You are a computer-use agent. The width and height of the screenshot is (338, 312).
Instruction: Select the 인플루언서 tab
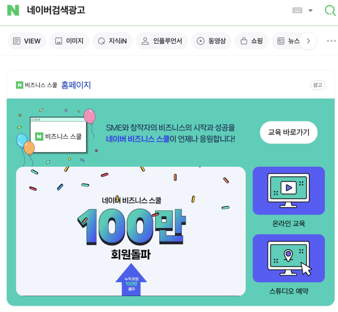pyautogui.click(x=161, y=41)
